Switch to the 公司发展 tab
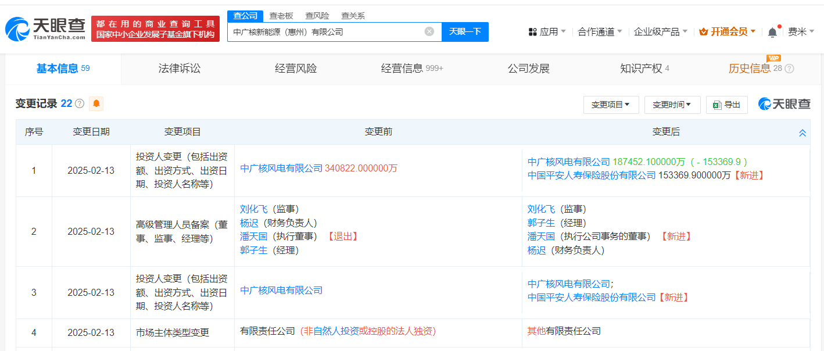 coord(528,69)
